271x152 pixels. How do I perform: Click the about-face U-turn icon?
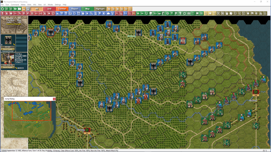(24, 13)
